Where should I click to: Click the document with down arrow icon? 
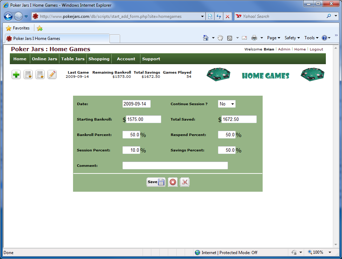pyautogui.click(x=28, y=75)
